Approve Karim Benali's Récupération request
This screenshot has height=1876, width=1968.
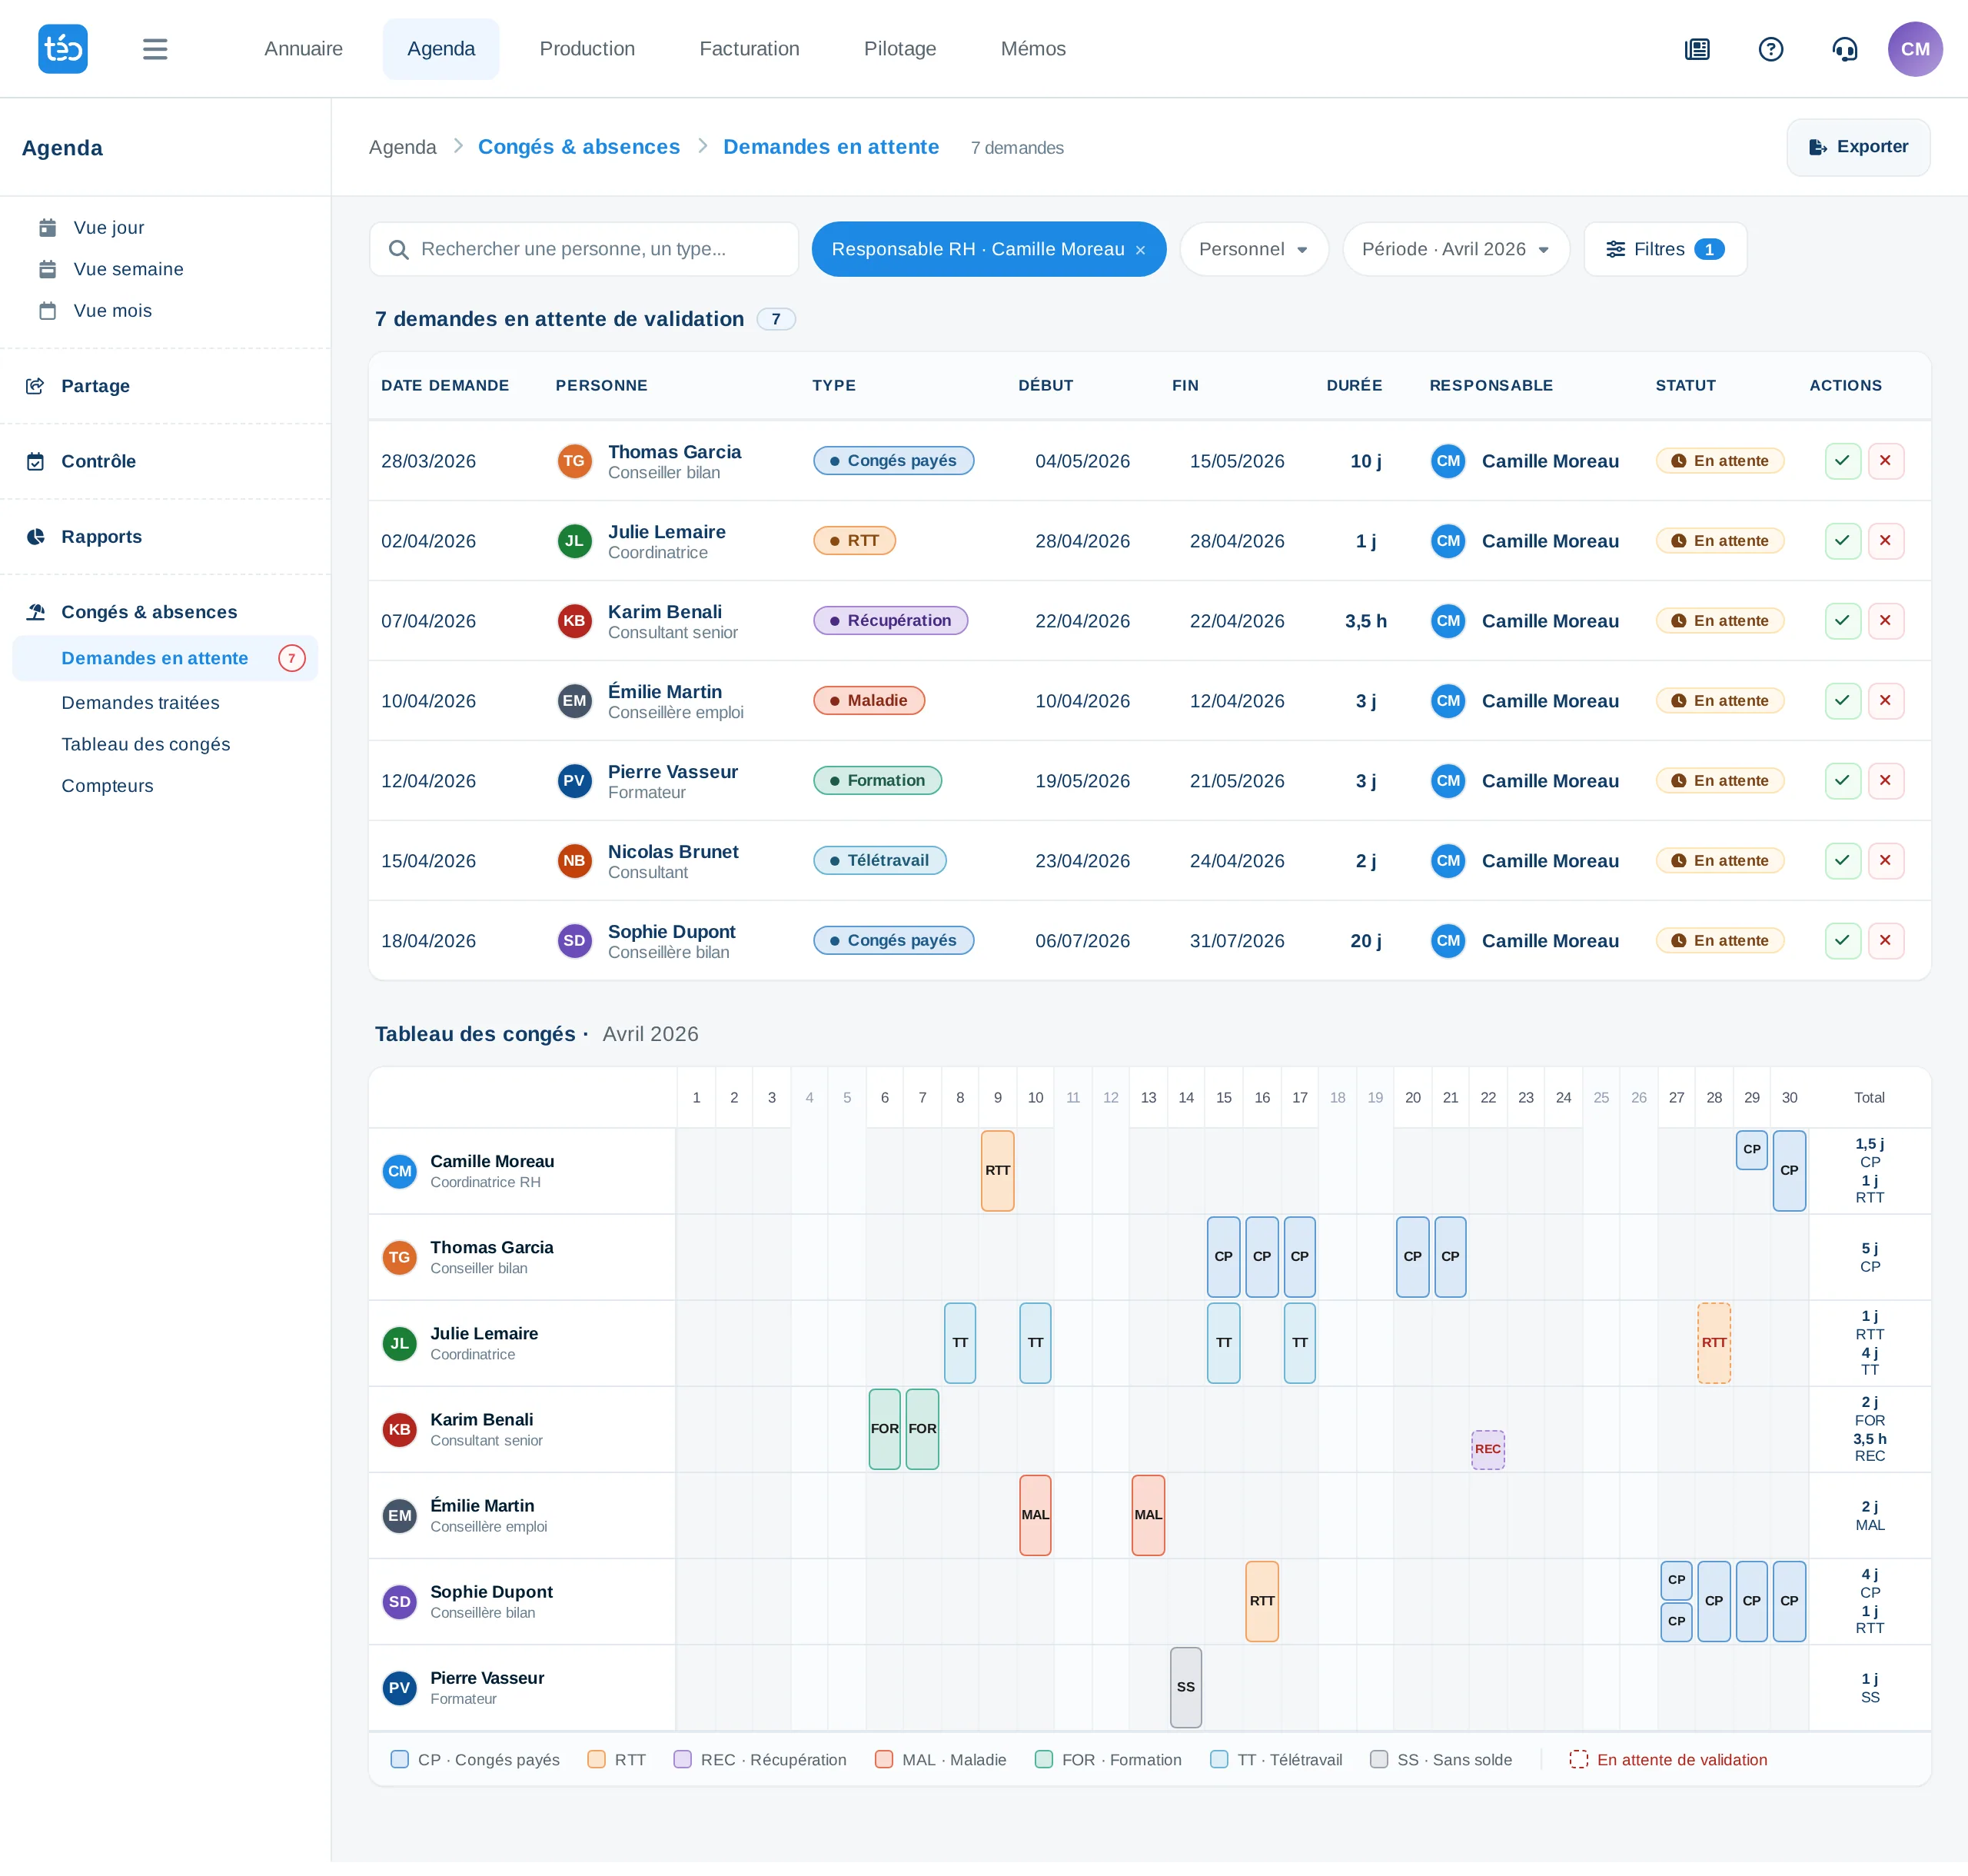tap(1842, 621)
